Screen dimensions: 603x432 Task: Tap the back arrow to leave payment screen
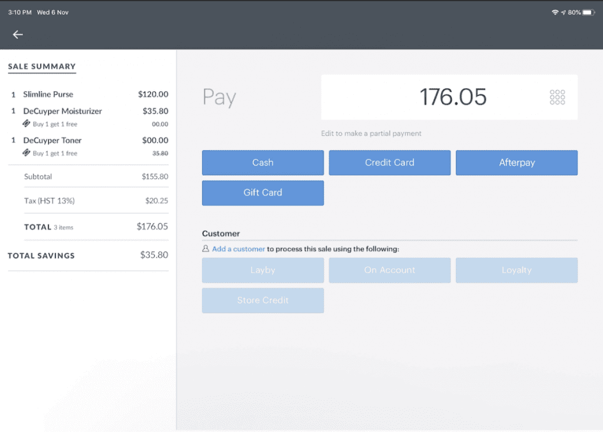[x=18, y=34]
